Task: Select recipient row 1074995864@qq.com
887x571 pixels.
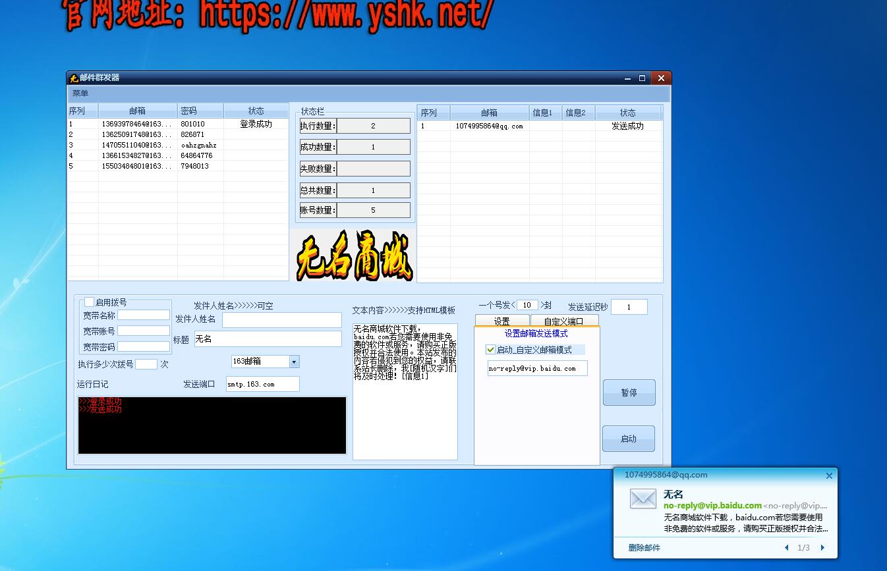Action: pos(540,126)
